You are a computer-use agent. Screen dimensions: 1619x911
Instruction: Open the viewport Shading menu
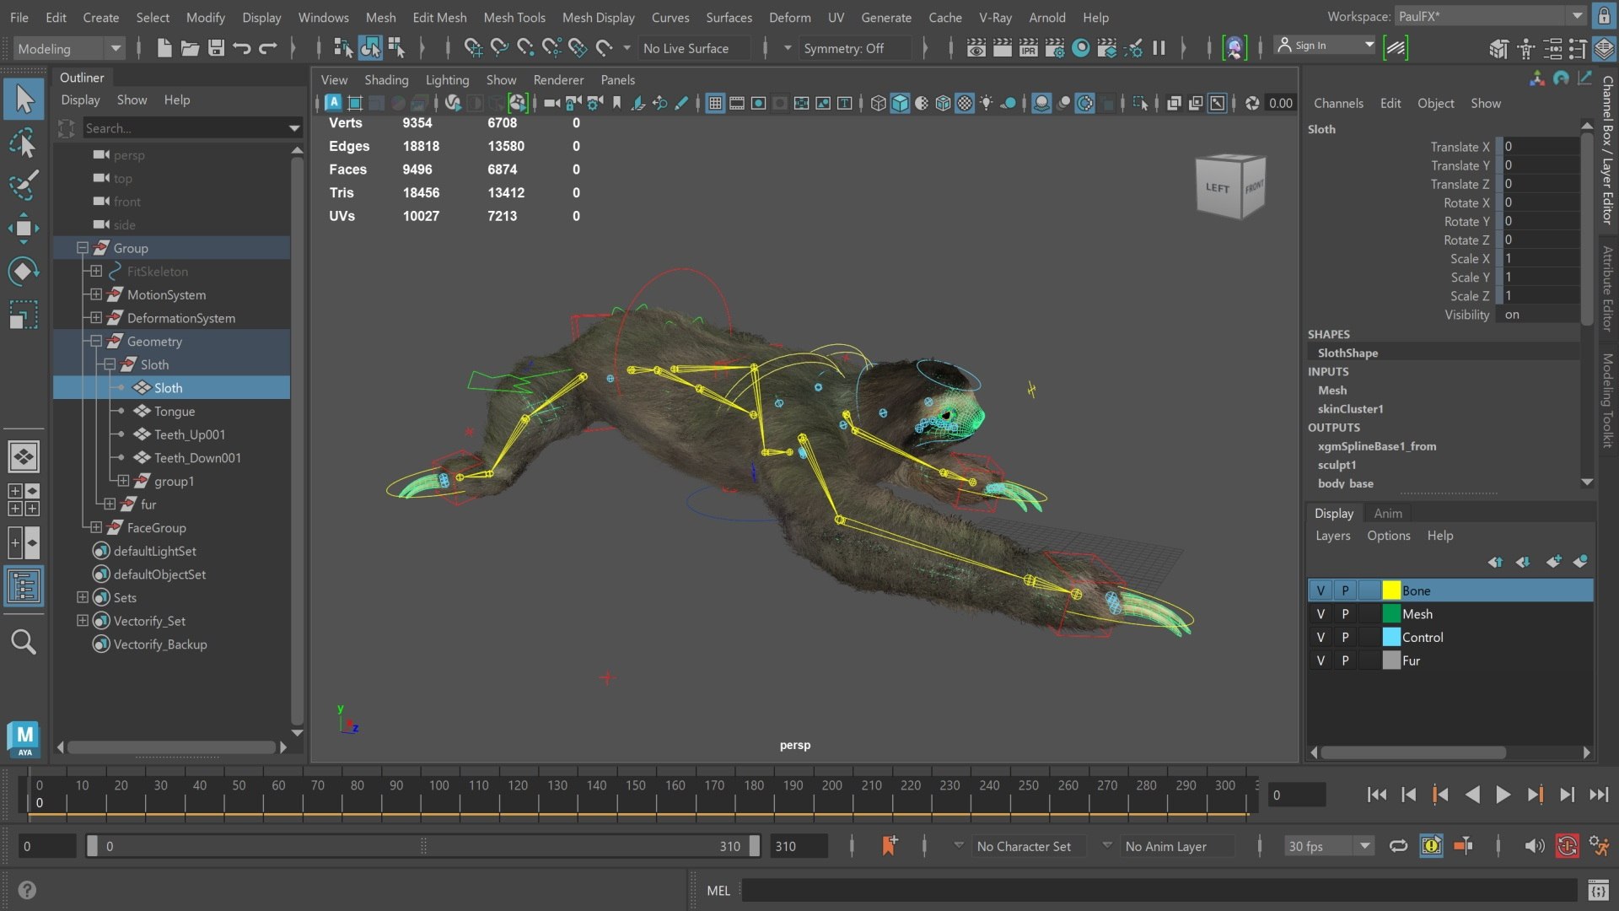pos(386,79)
